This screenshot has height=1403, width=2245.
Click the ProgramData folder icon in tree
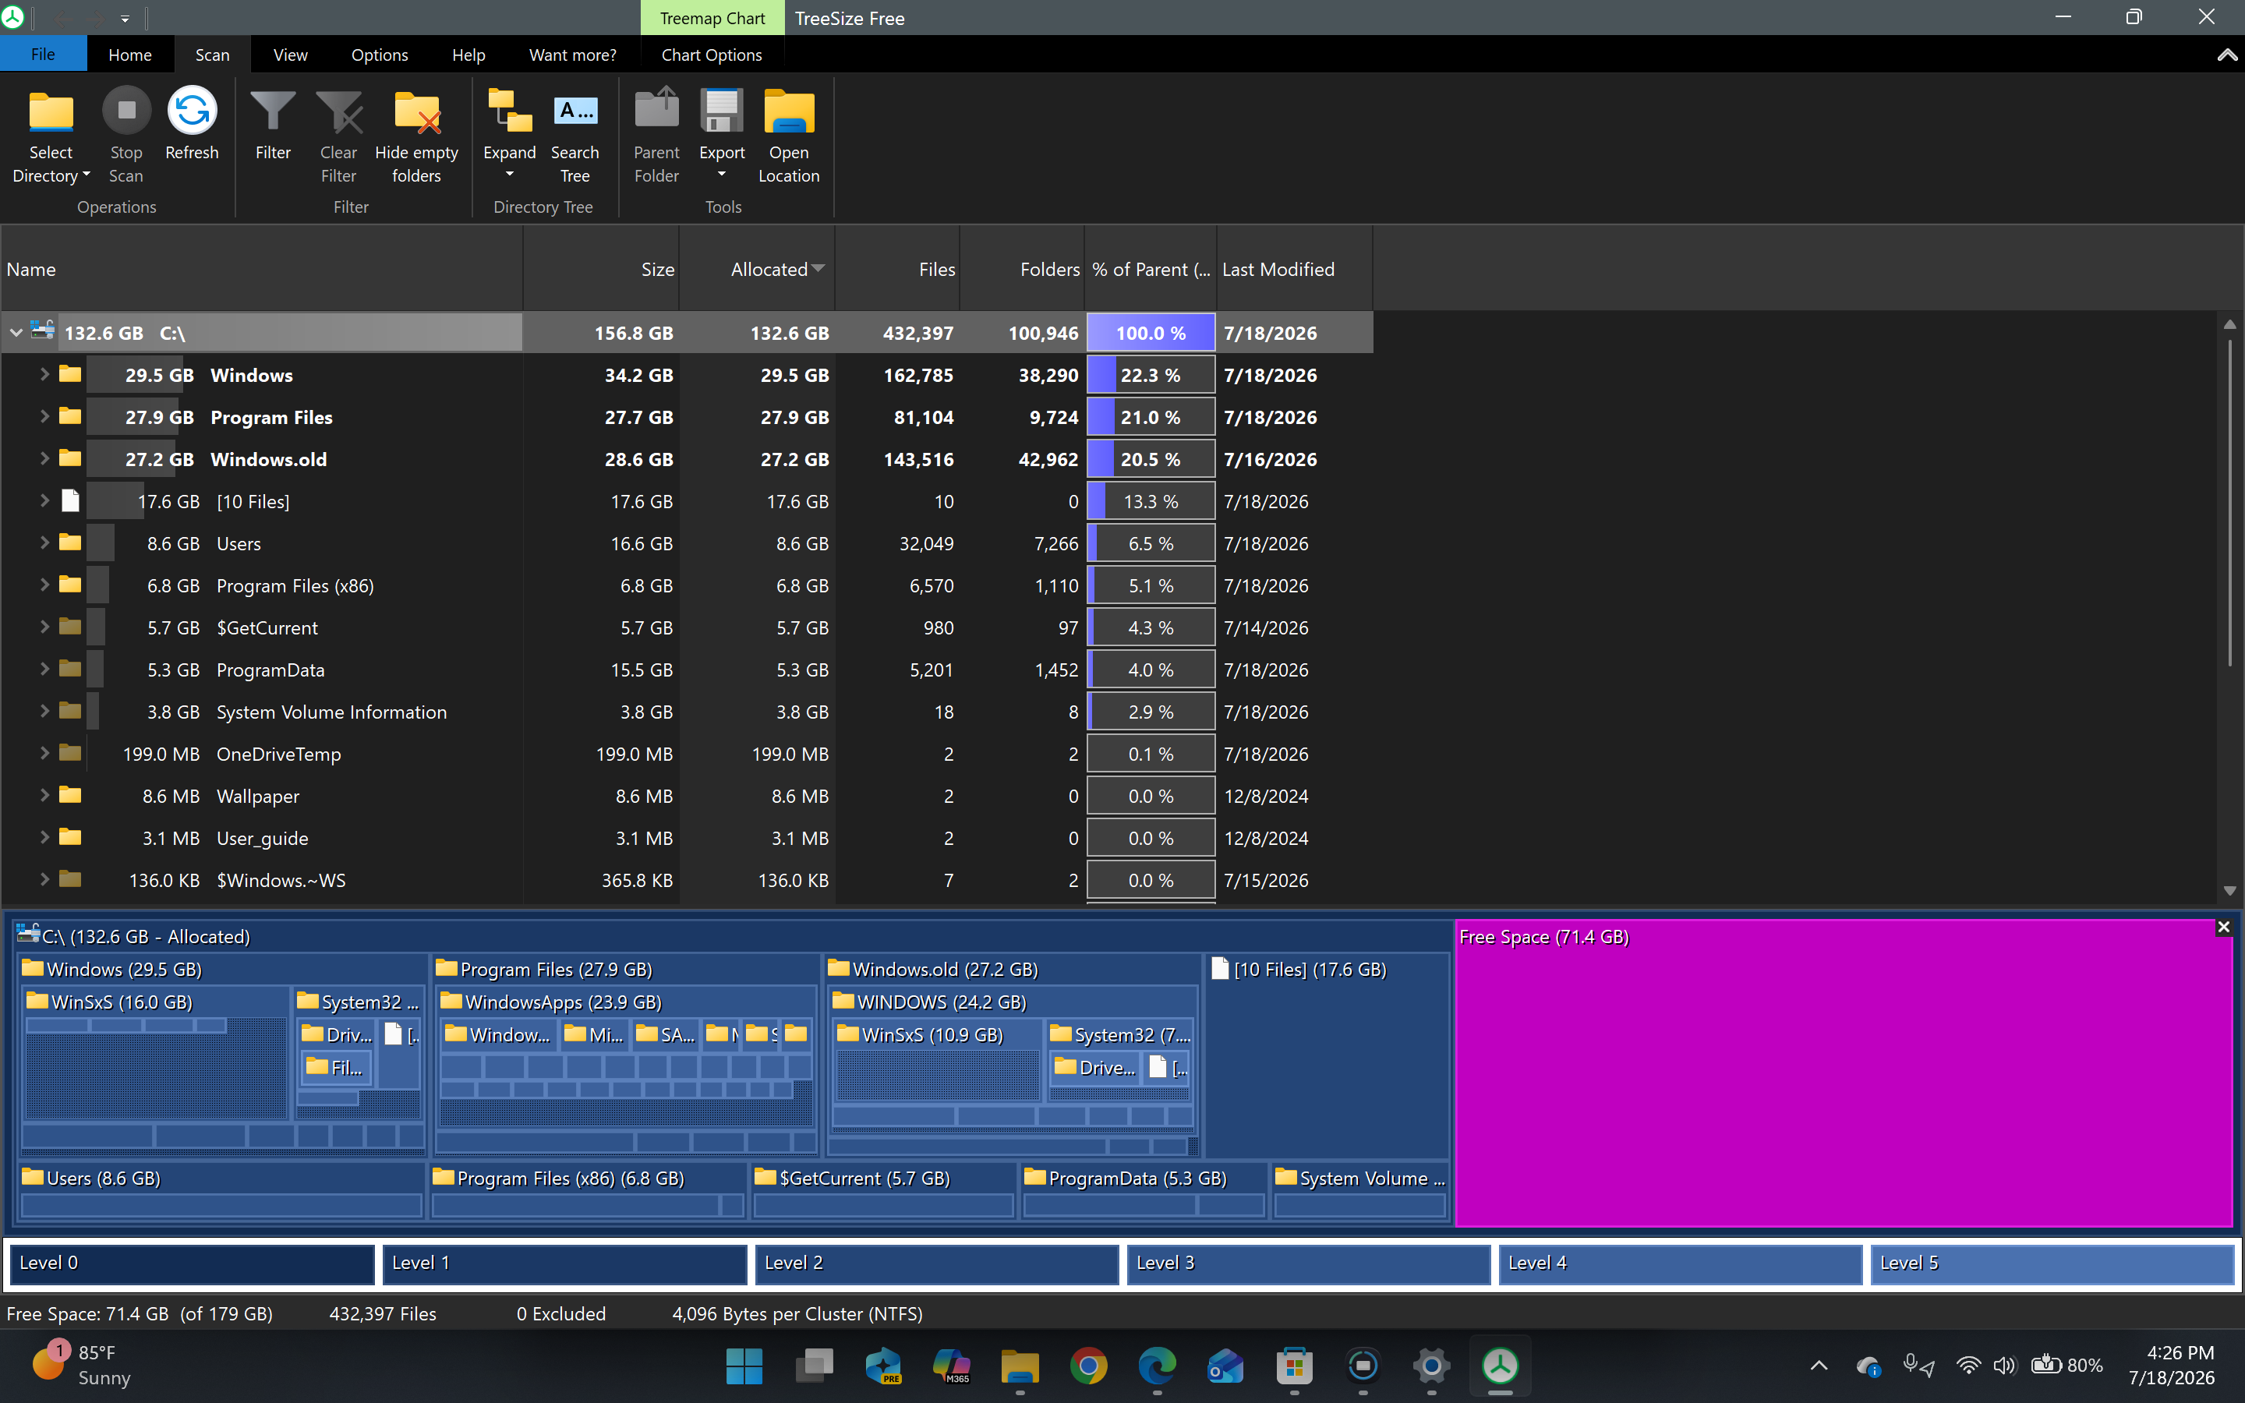click(x=69, y=668)
